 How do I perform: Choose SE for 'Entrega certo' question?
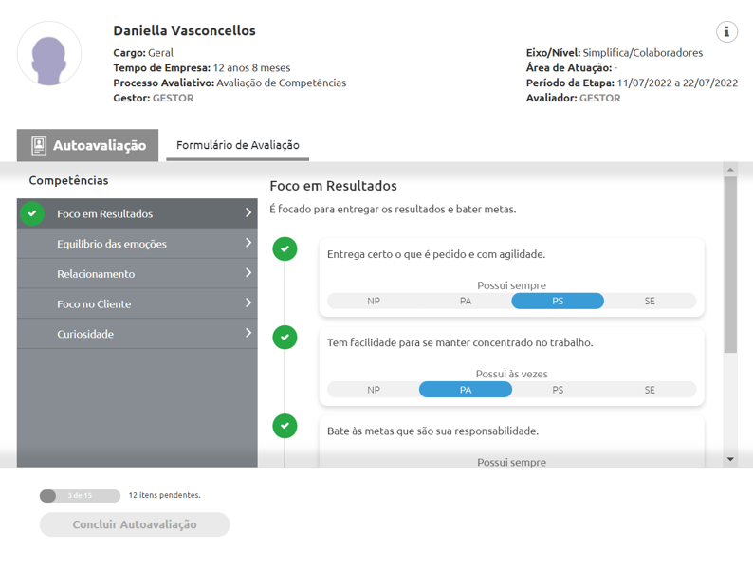(x=650, y=302)
